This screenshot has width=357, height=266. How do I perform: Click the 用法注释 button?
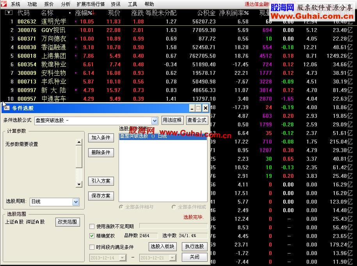click(172, 120)
